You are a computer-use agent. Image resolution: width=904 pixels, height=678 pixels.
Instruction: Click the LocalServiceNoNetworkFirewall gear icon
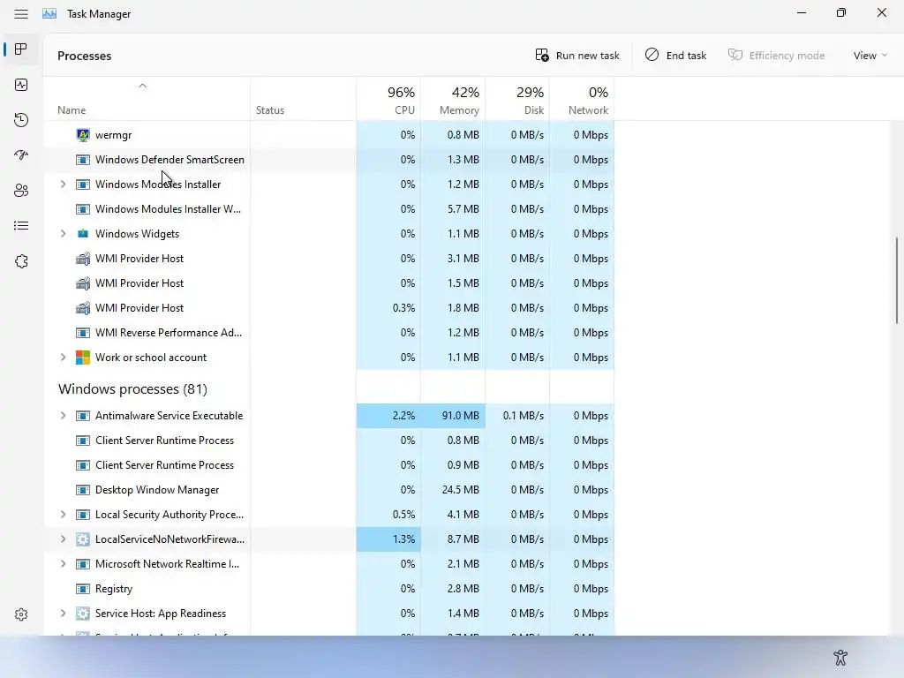(x=83, y=539)
